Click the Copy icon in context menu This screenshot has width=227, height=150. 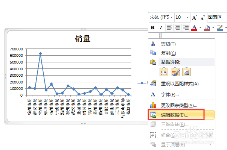(153, 53)
